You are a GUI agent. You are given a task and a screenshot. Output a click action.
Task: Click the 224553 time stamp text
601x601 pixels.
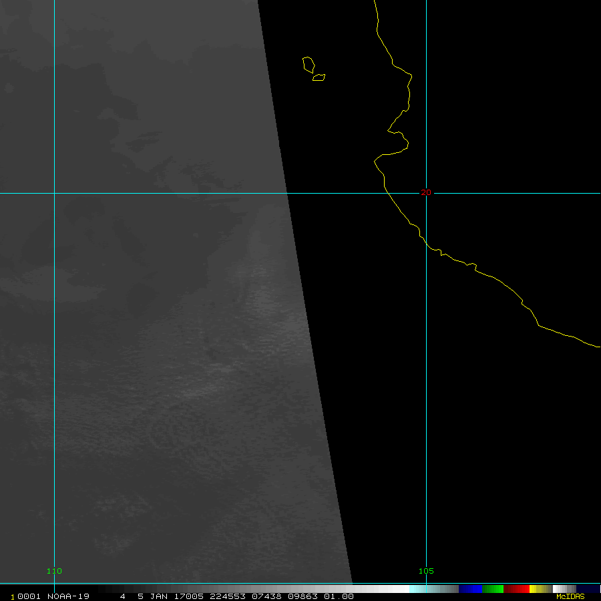[x=228, y=596]
